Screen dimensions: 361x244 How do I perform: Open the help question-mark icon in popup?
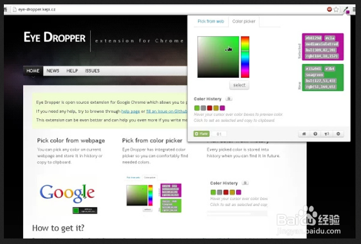click(315, 134)
